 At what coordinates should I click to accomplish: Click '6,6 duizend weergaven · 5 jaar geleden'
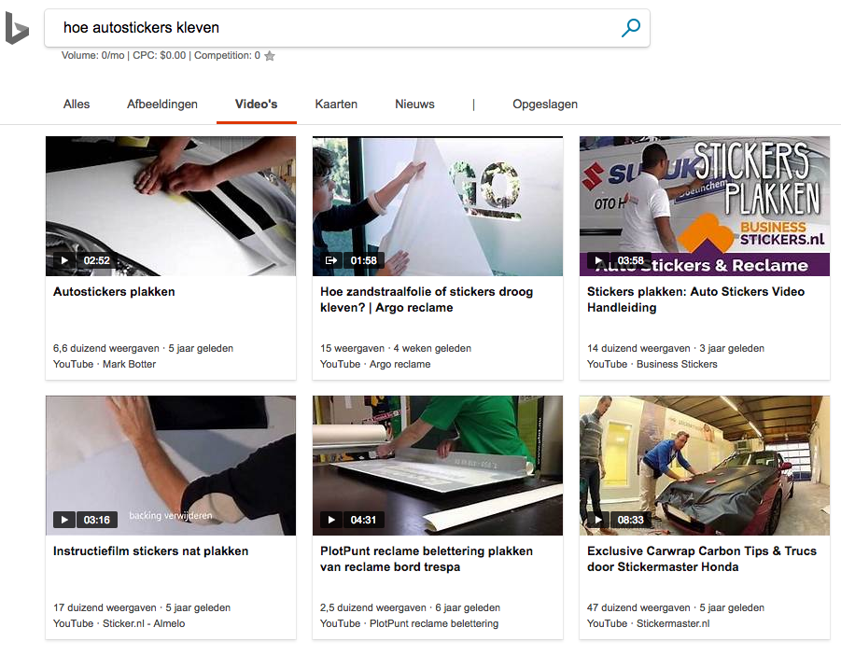[x=143, y=348]
